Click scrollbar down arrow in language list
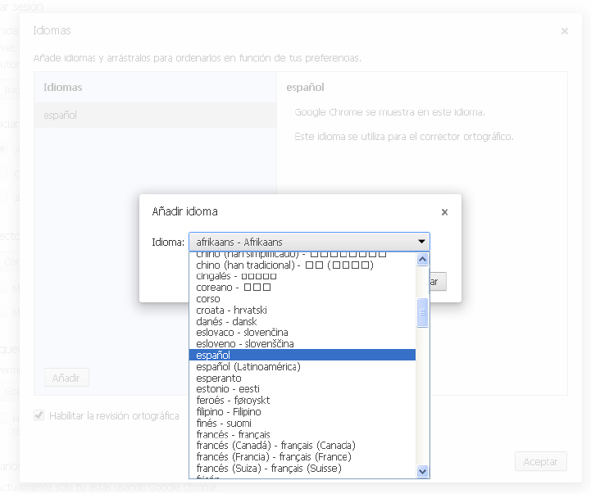This screenshot has height=494, width=591. (423, 471)
